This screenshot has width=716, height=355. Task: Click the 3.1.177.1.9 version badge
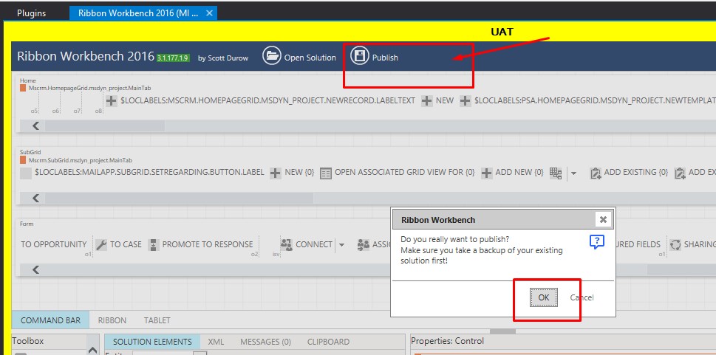173,58
